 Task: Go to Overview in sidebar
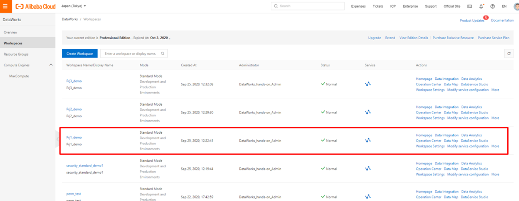point(10,32)
